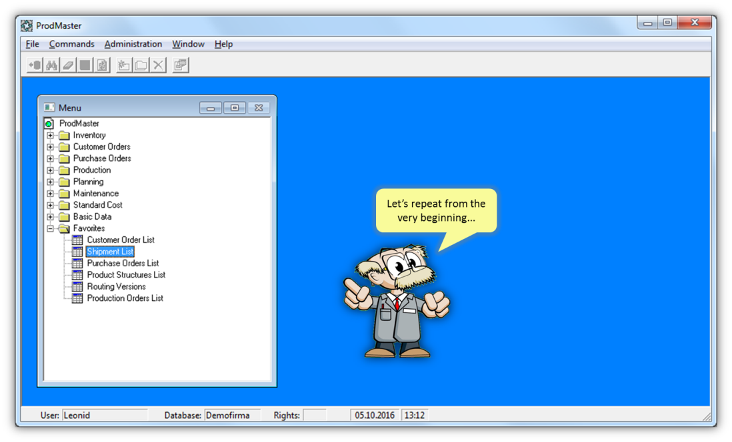Select Purchase Orders List in Favorites
The width and height of the screenshot is (732, 442).
point(123,264)
